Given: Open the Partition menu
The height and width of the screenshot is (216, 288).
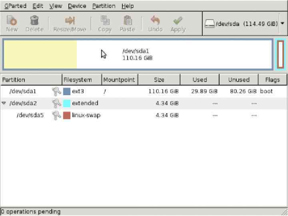Looking at the screenshot, I should 104,6.
